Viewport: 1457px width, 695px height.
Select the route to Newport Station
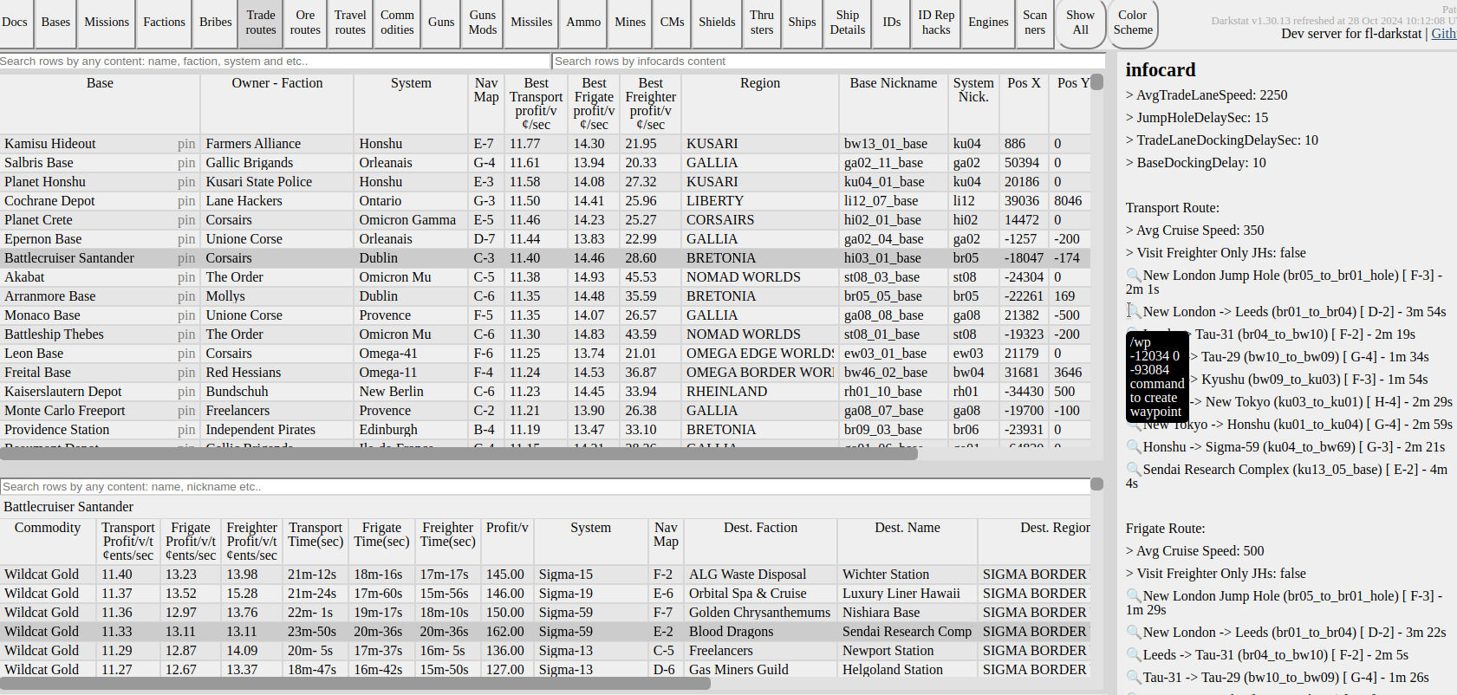click(x=545, y=651)
